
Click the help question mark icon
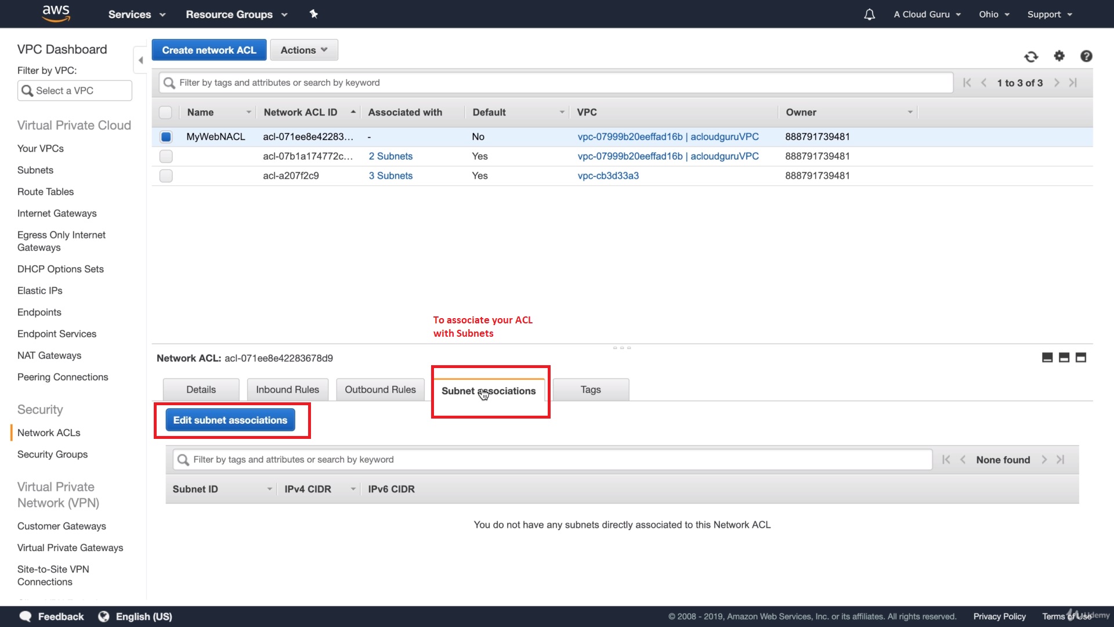[1086, 56]
